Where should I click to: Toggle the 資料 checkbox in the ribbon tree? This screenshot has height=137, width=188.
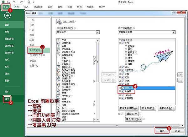123,77
